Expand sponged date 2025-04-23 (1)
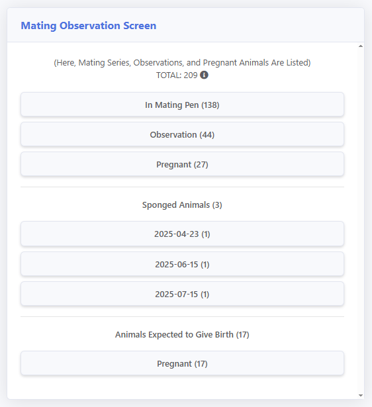Screen dimensions: 372x407 pyautogui.click(x=182, y=234)
